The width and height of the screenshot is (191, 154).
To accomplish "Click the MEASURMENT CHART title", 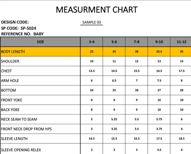I will 97,10.
